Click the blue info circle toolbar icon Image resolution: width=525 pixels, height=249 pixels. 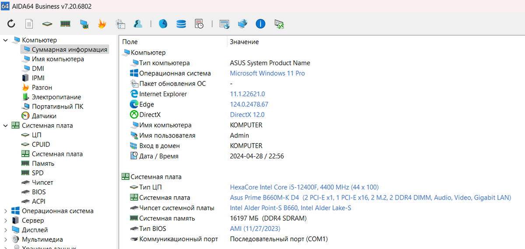pos(260,24)
